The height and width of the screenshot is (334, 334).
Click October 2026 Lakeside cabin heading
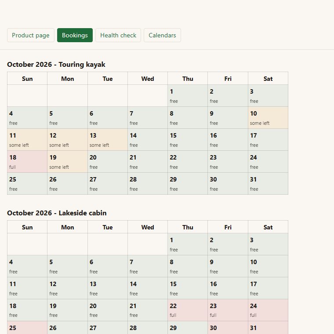57,213
